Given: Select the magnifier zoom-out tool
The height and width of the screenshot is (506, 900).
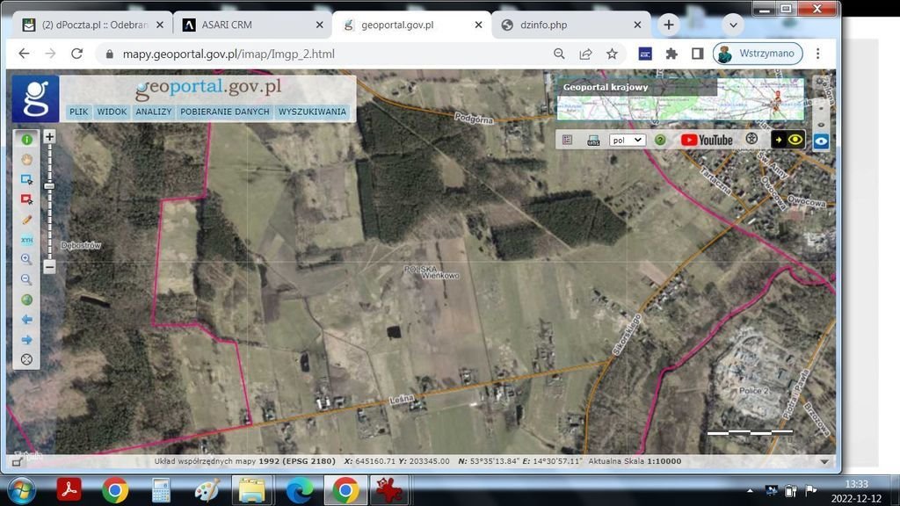Looking at the screenshot, I should click(x=26, y=279).
